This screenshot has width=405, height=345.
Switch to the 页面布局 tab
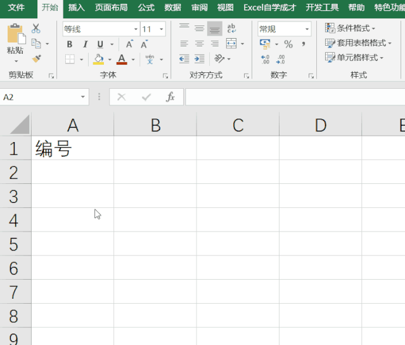pyautogui.click(x=112, y=8)
